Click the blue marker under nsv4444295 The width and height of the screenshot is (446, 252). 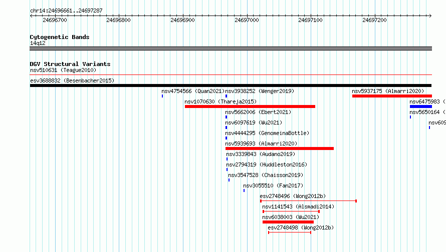pyautogui.click(x=226, y=138)
